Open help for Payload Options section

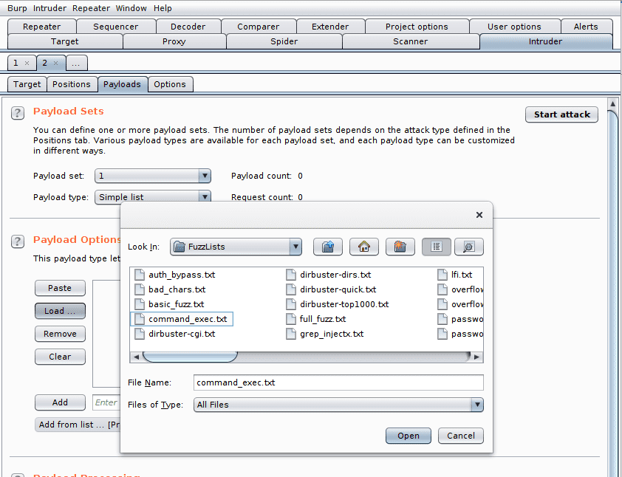point(18,241)
